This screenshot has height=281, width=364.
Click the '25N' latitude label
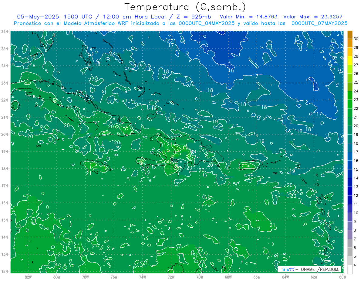5,49
